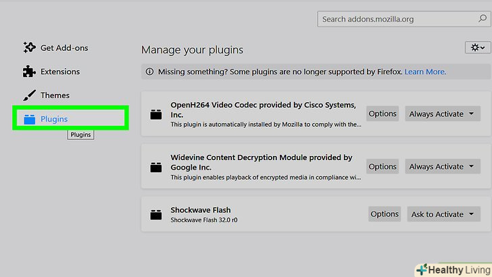Expand Widevine Always Activate dropdown
Screen dimensions: 492x277
click(442, 167)
